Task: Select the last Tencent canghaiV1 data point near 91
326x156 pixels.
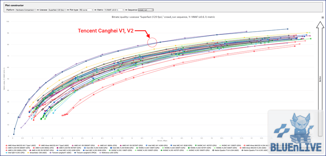Action: click(246, 31)
